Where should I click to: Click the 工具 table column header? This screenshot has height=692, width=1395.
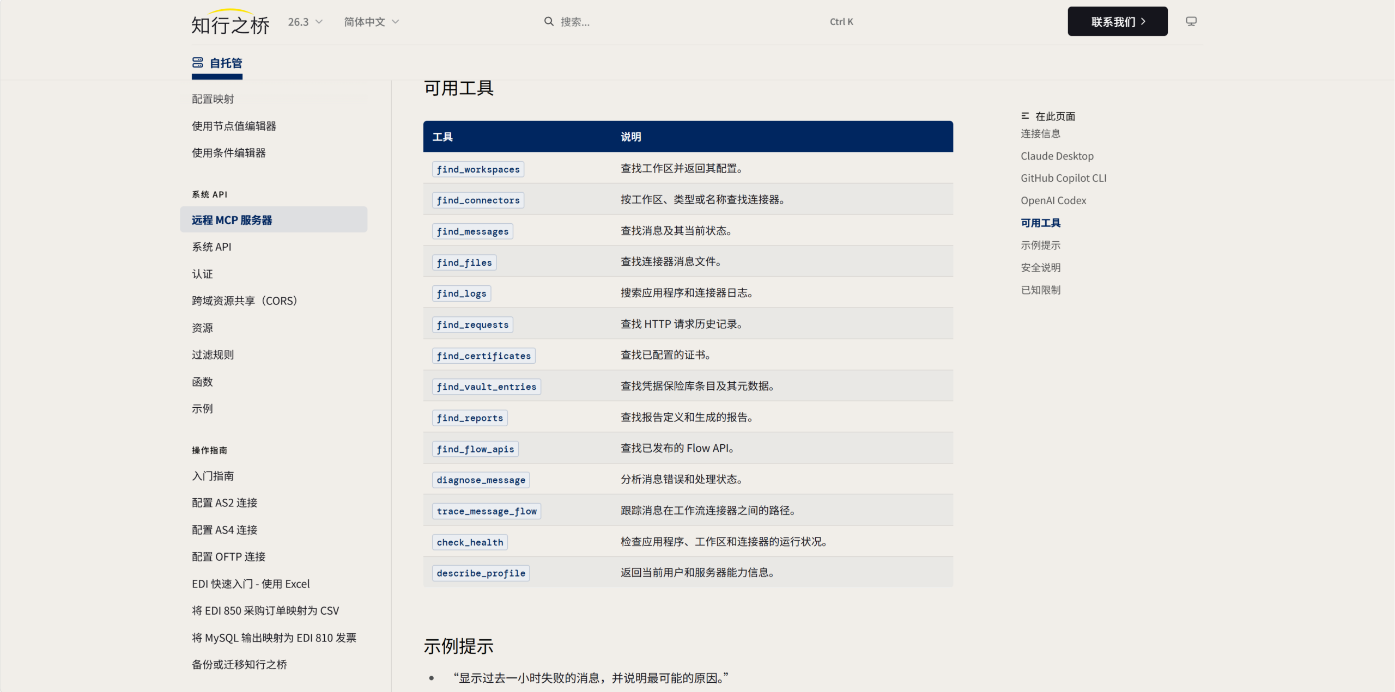[x=442, y=137]
